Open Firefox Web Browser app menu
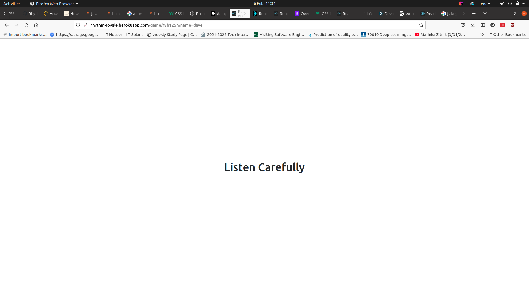The width and height of the screenshot is (529, 297). 54,4
